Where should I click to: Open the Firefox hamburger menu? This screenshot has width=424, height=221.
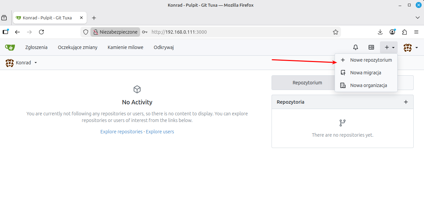click(416, 32)
